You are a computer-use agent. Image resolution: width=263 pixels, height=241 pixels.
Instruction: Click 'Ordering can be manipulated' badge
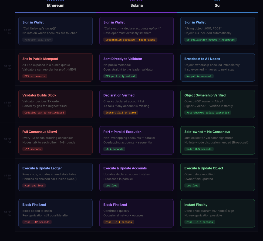pyautogui.click(x=44, y=112)
